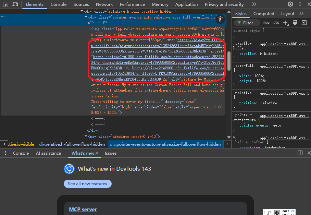Toggle the .cls element classes panel
Image resolution: width=311 pixels, height=215 pixels.
(275, 23)
